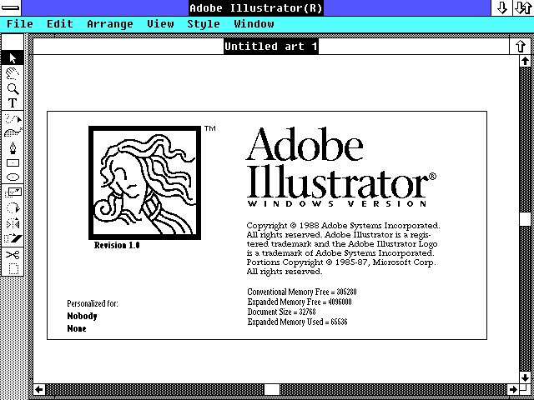
Task: Click the text None
Action: coord(77,328)
